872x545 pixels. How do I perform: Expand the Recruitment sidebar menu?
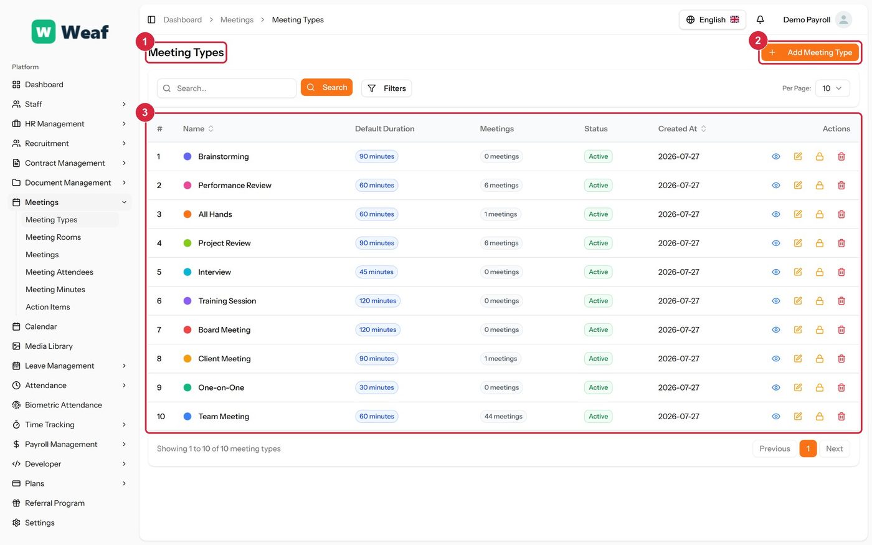[69, 143]
